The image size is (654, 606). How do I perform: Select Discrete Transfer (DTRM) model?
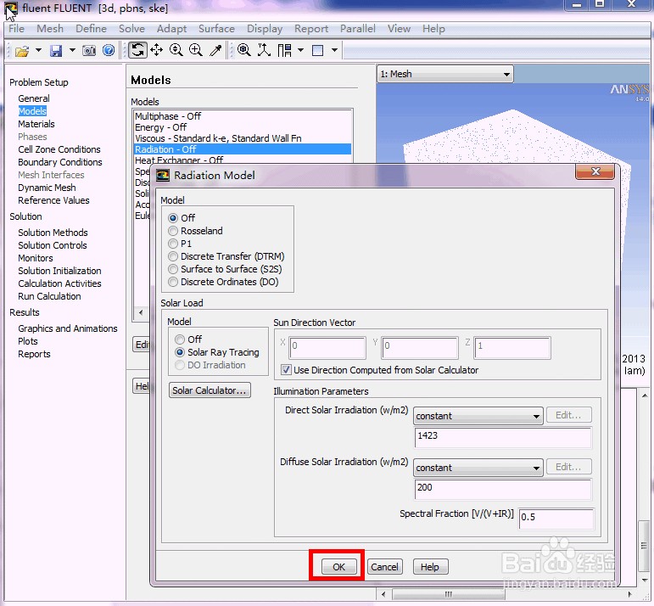coord(173,256)
